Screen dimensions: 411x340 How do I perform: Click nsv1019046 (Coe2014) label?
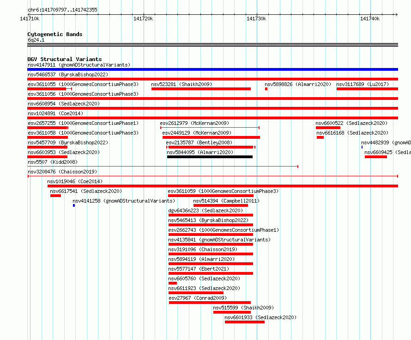point(75,181)
